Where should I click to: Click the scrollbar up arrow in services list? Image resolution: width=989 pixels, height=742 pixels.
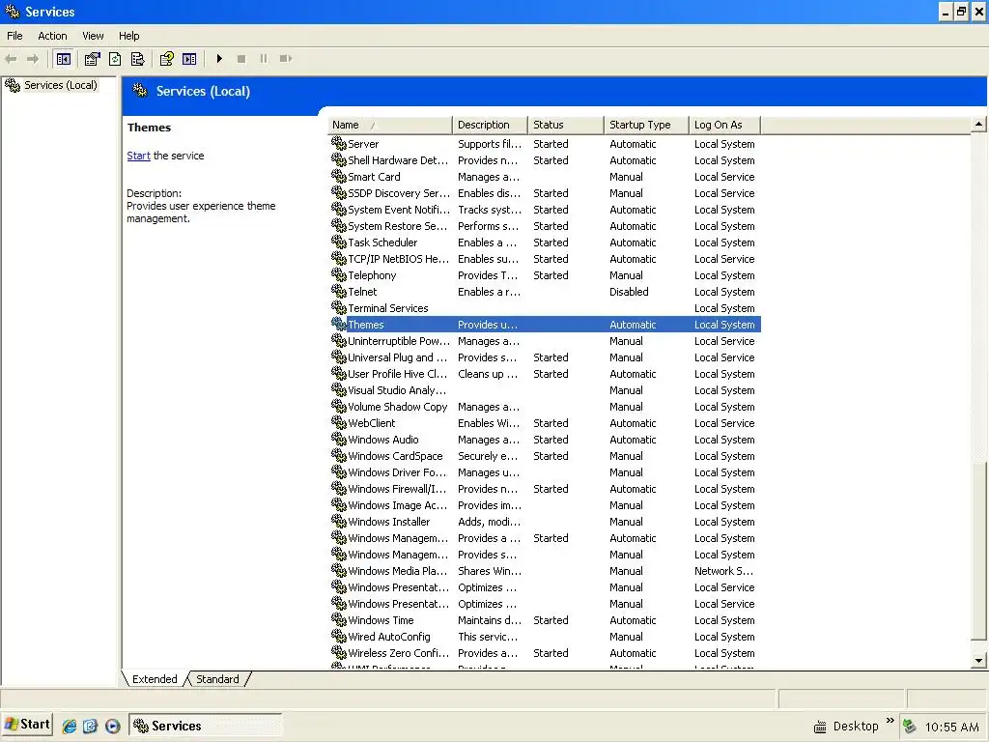coord(978,125)
